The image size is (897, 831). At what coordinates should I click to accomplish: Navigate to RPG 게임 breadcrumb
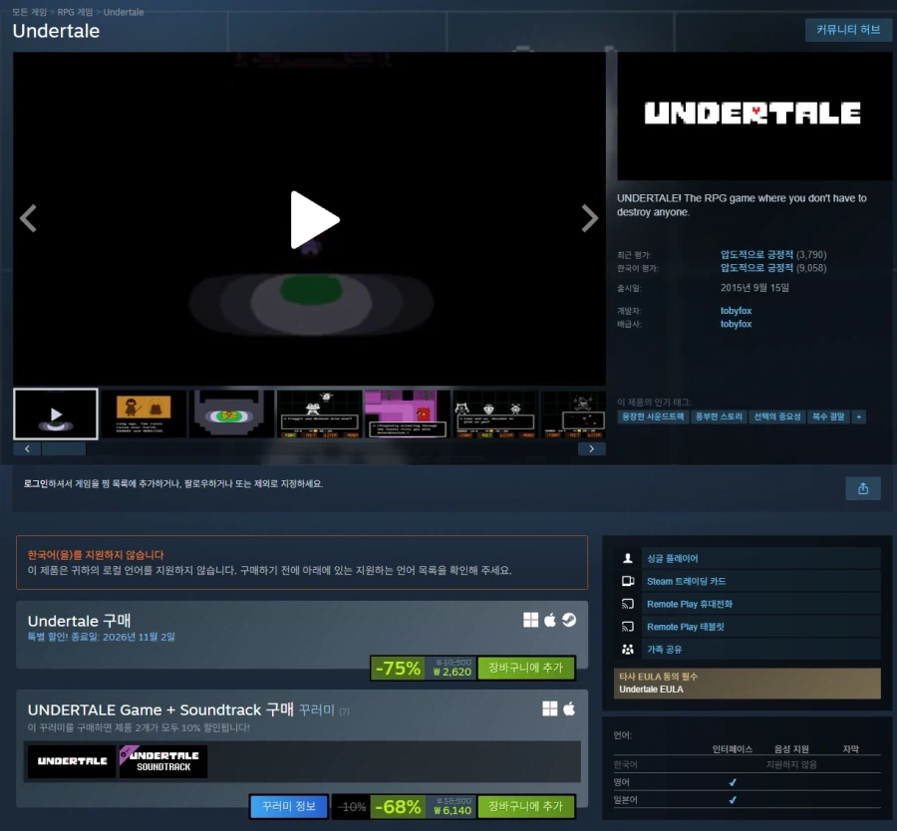[x=75, y=12]
